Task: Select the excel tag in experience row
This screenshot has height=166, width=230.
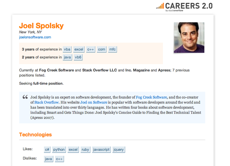Action: [x=79, y=49]
